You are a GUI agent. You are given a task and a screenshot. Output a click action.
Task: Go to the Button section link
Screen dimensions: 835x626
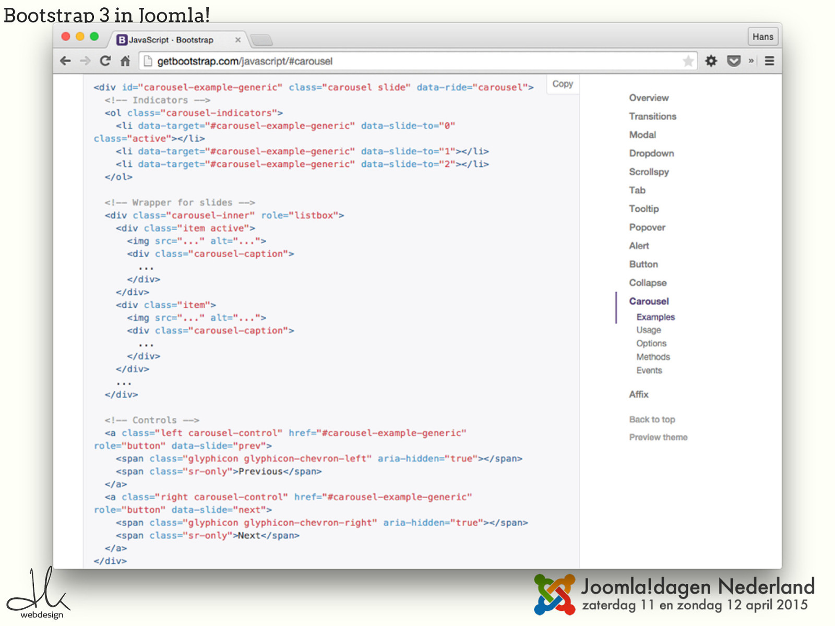tap(643, 264)
